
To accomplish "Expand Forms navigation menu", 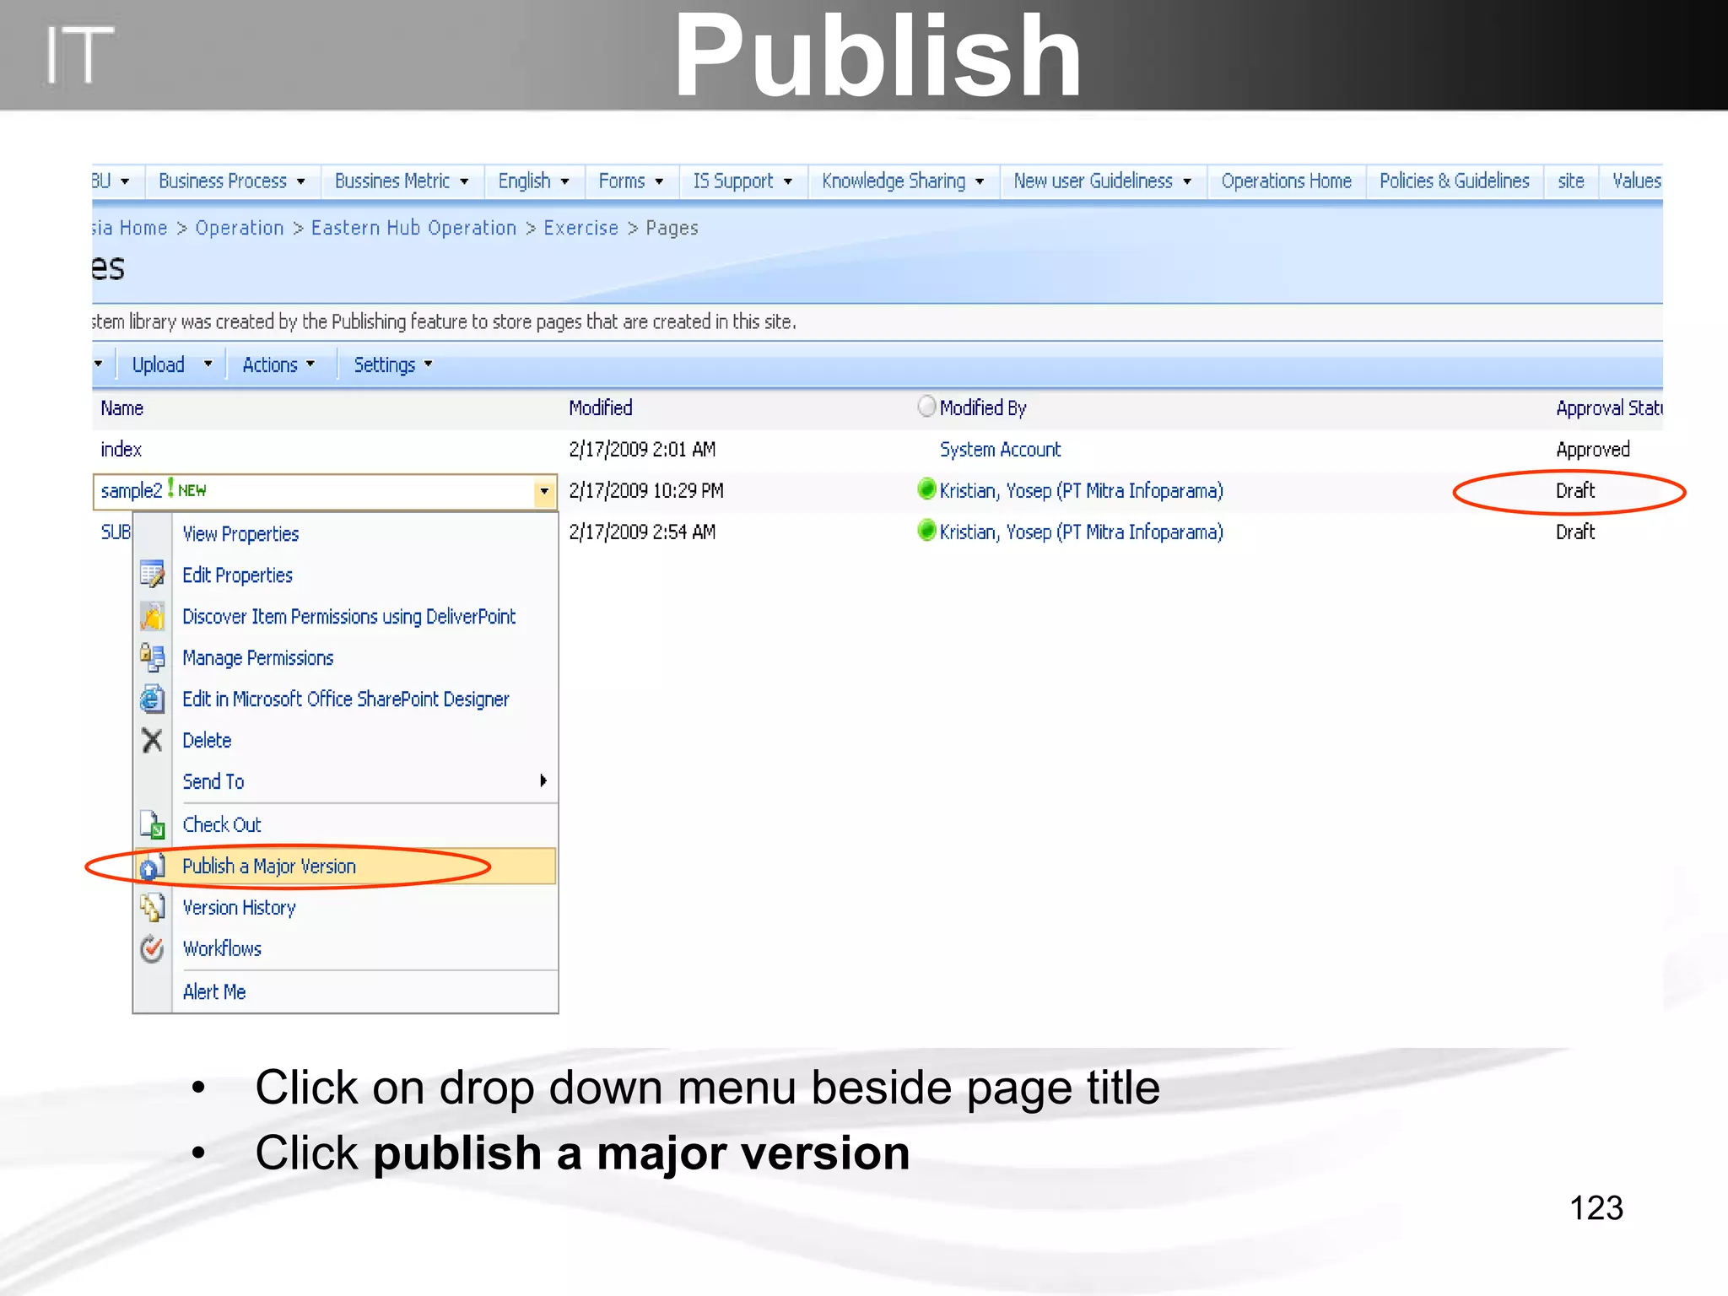I will click(659, 181).
